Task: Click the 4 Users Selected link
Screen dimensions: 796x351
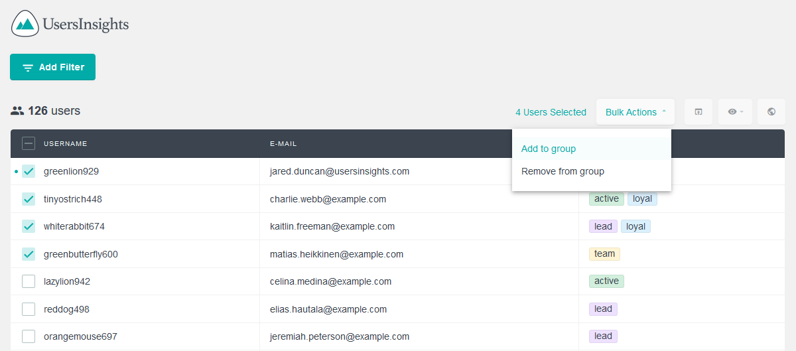Action: pos(551,112)
